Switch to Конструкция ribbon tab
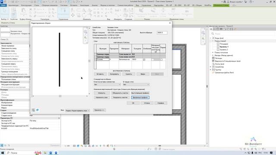This screenshot has height=155, width=276. point(26,5)
